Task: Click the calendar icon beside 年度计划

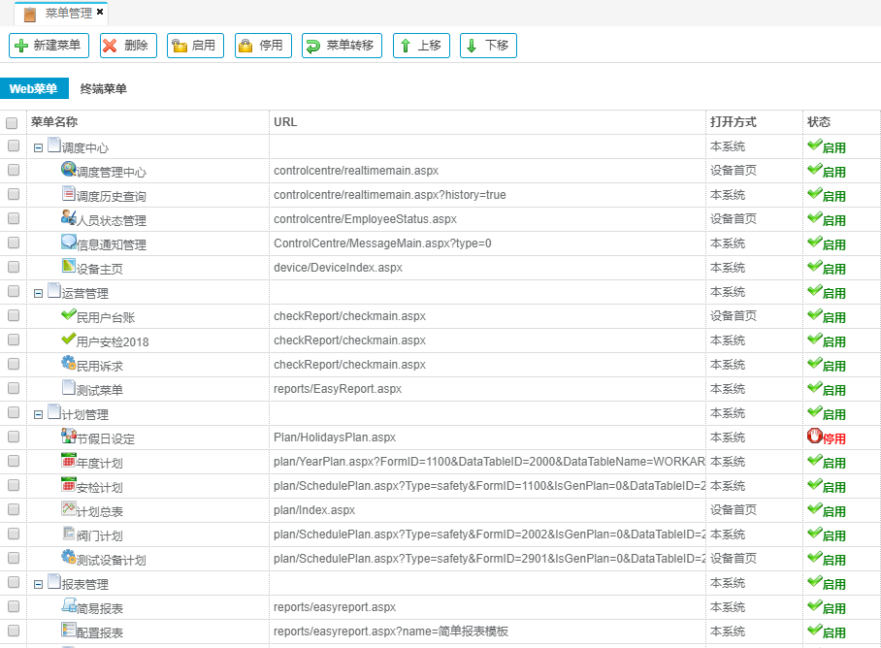Action: tap(68, 460)
